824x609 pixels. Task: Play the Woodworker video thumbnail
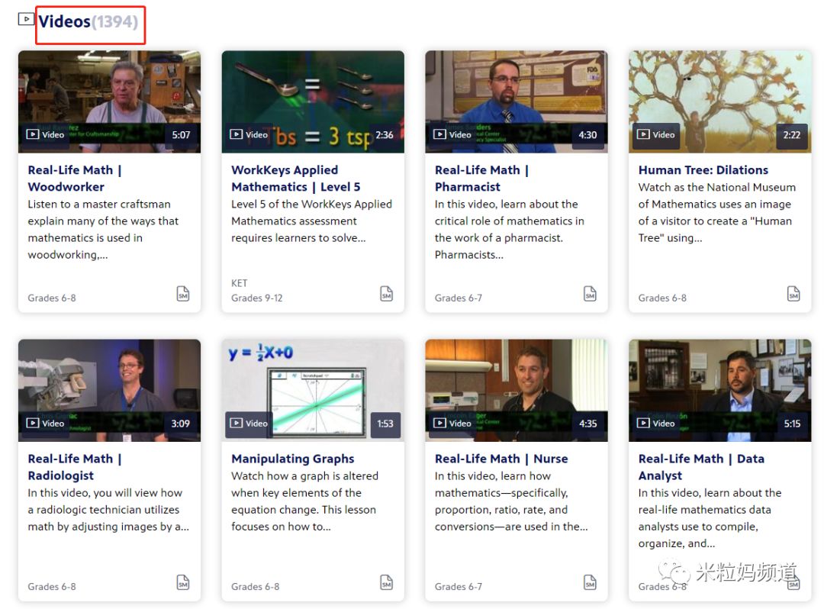coord(109,101)
